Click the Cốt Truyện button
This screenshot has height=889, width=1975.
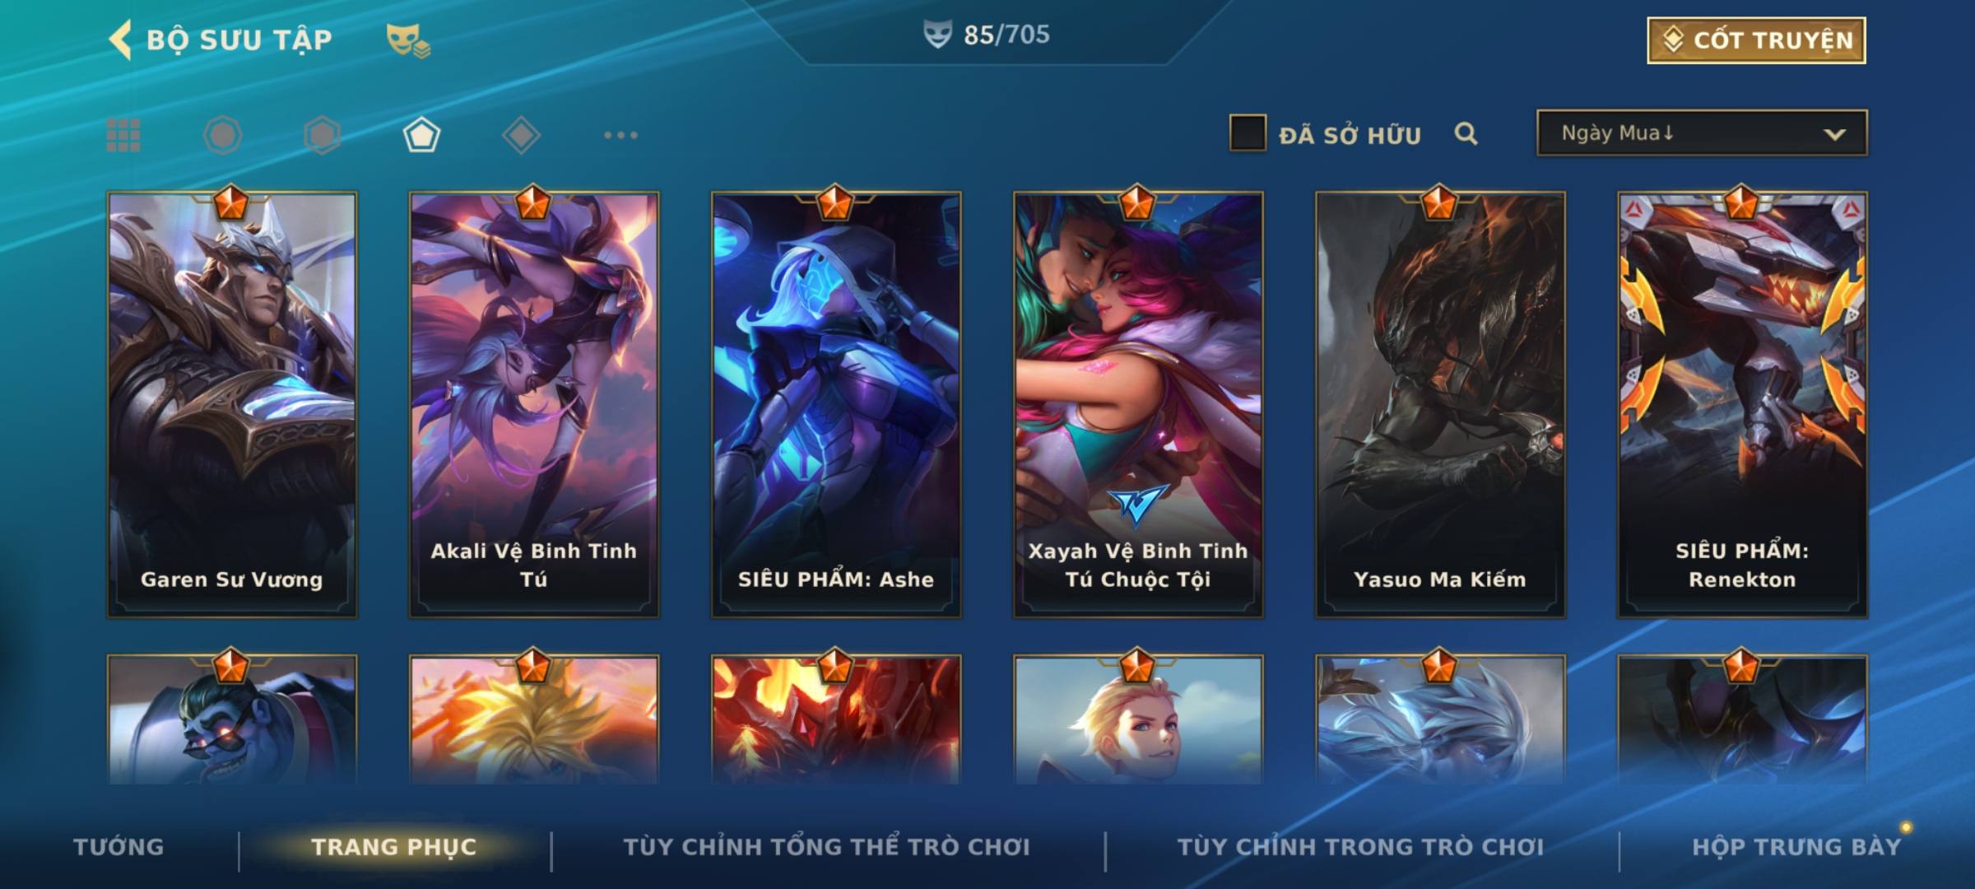click(1756, 40)
